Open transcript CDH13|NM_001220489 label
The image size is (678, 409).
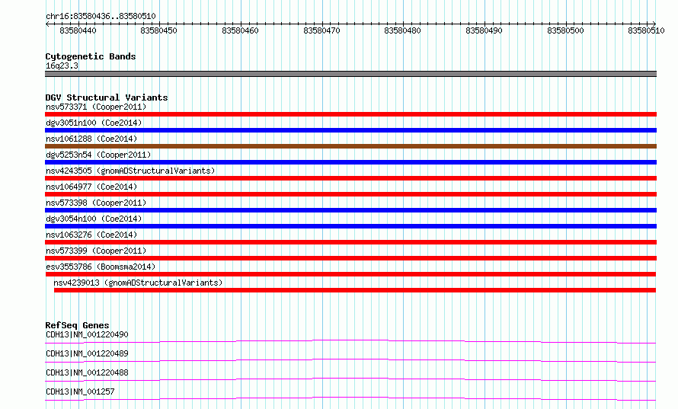[87, 353]
